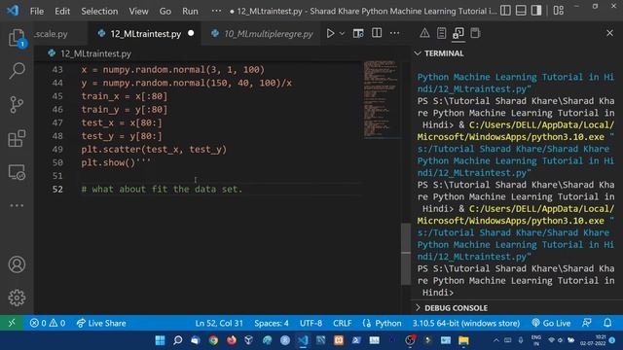Image resolution: width=623 pixels, height=350 pixels.
Task: Open the Accounts menu icon
Action: pos(17,264)
